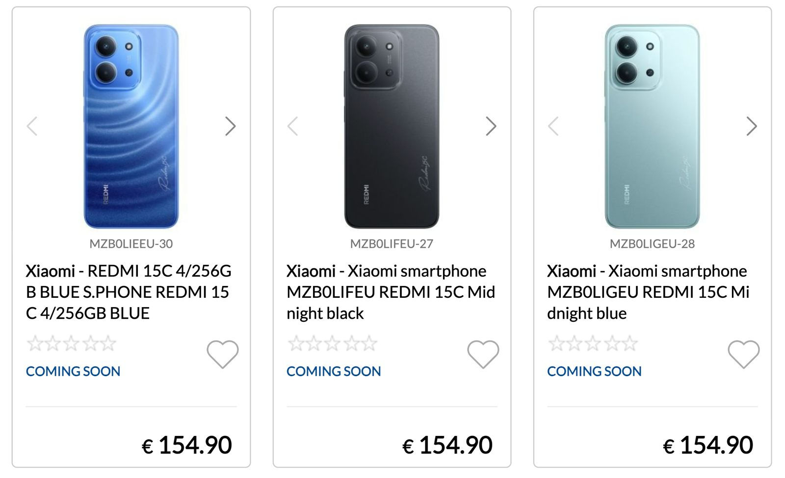785x478 pixels.
Task: Add blue REDMI 15C to wishlist heart
Action: pyautogui.click(x=222, y=354)
